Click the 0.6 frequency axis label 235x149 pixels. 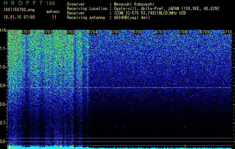coord(3,142)
